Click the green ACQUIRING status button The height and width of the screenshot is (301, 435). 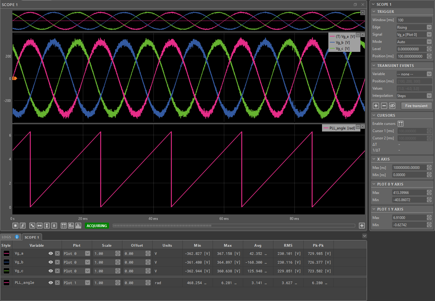click(97, 226)
